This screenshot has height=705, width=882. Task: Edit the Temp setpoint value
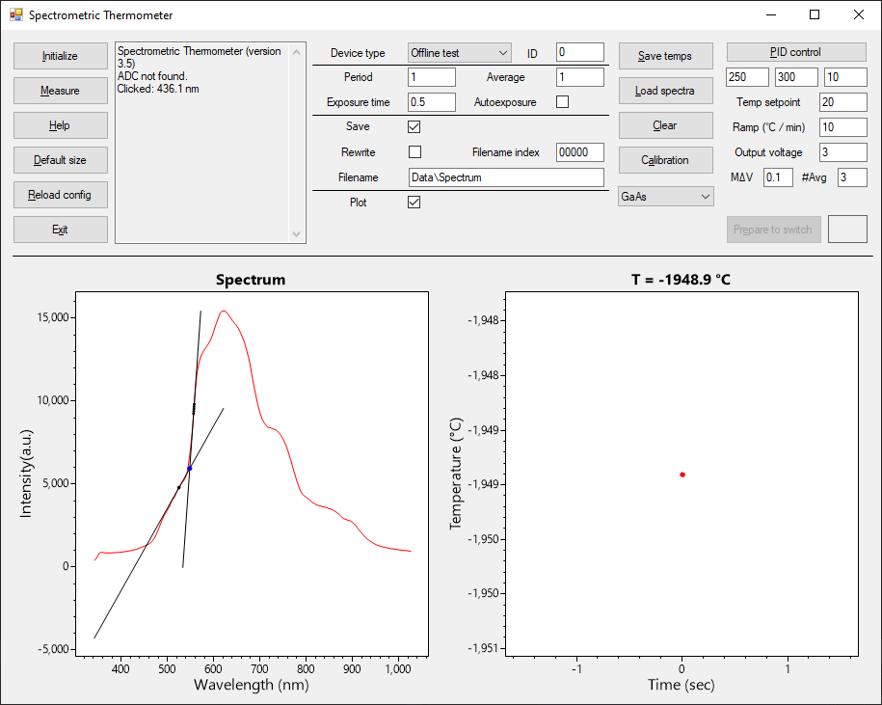point(842,101)
